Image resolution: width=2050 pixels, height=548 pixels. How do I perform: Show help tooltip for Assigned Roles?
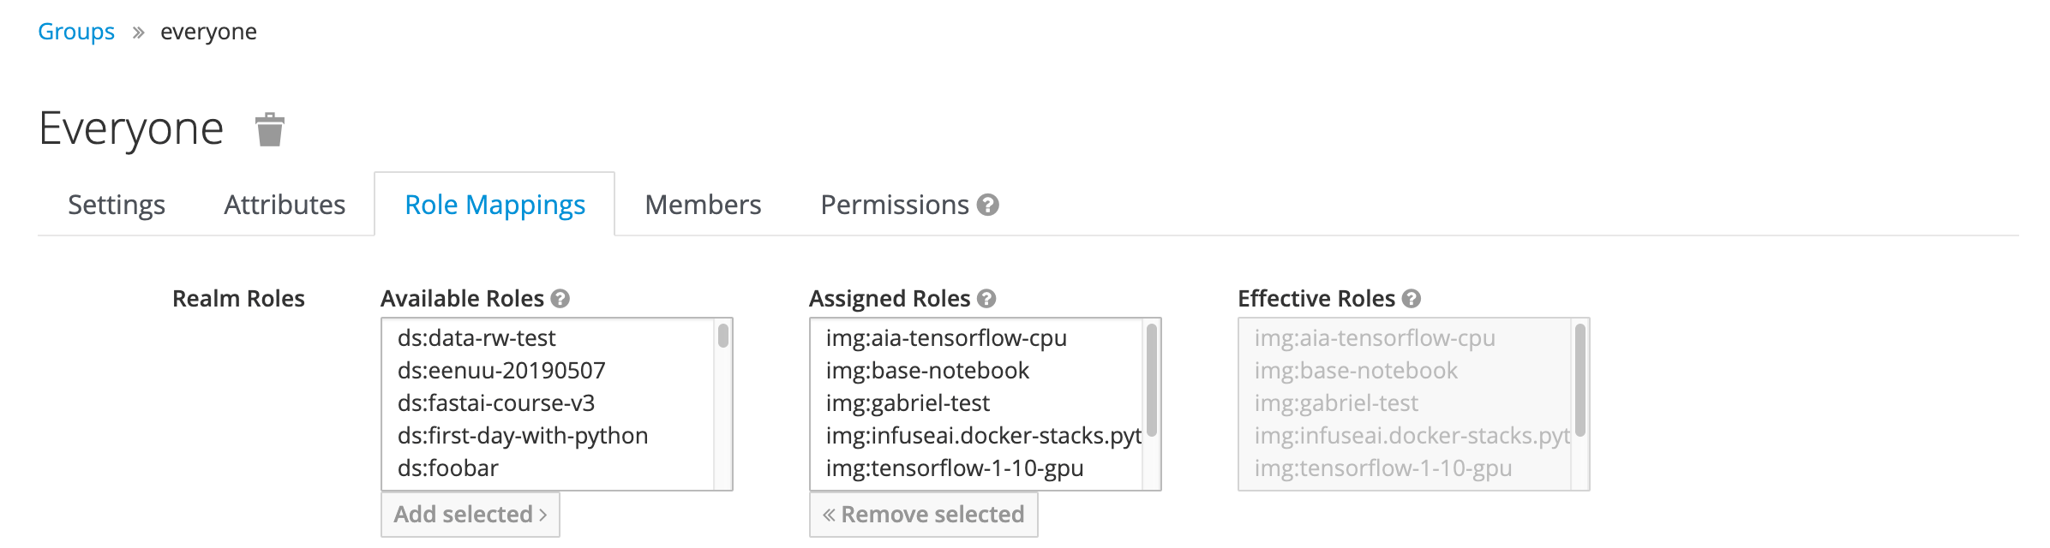986,298
